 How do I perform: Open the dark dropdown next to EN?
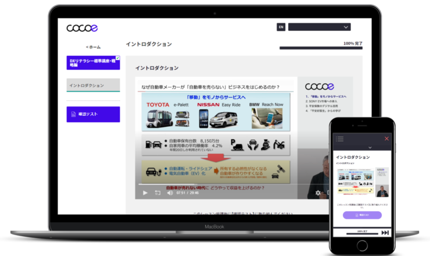tap(319, 27)
